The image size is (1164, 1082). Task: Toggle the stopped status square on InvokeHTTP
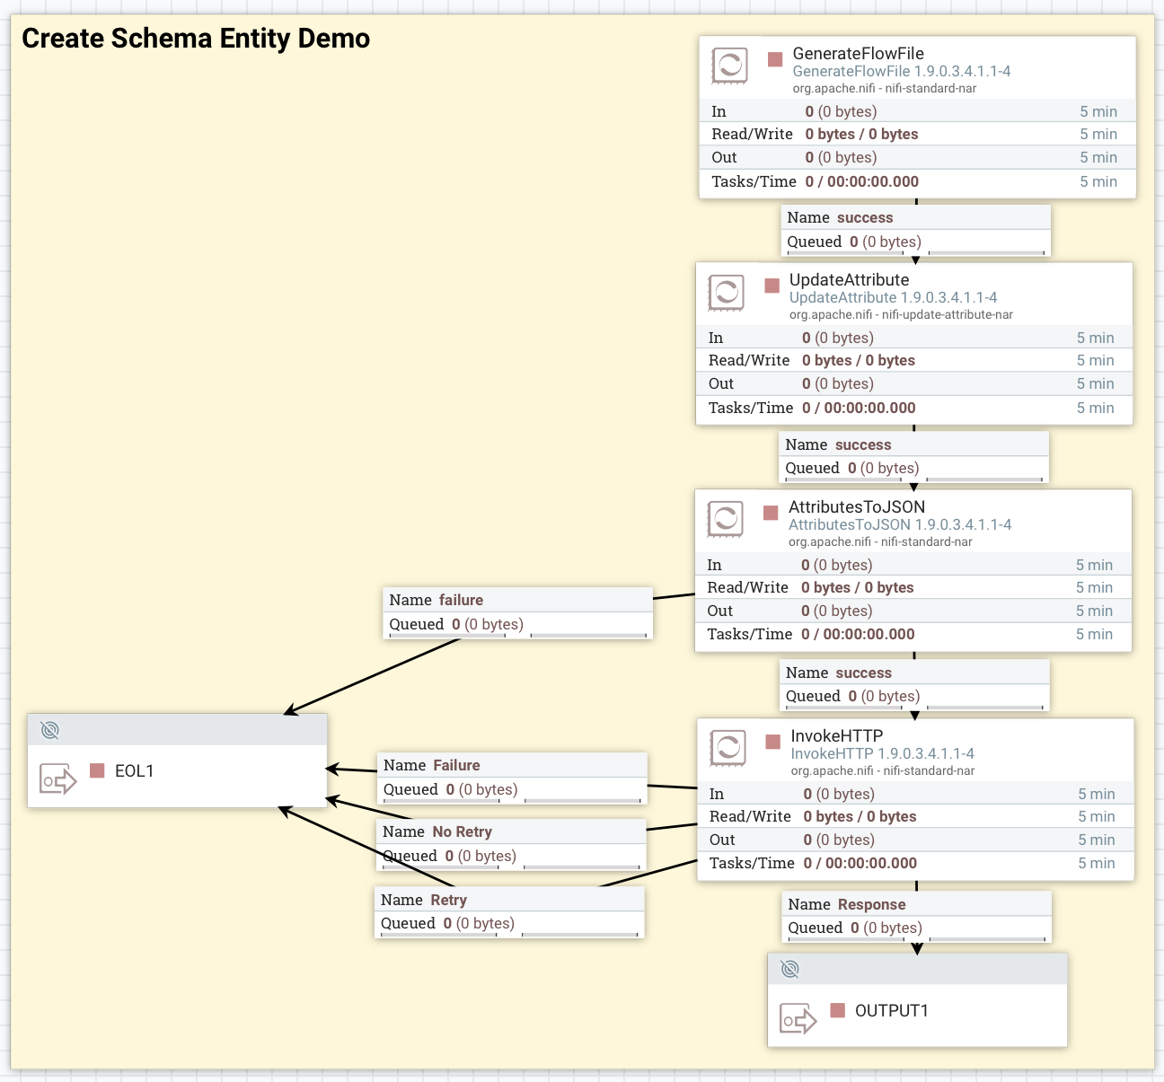[772, 740]
